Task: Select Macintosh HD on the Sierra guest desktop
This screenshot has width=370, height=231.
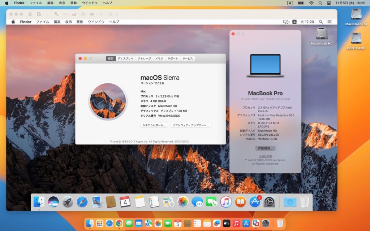Action: pyautogui.click(x=322, y=36)
